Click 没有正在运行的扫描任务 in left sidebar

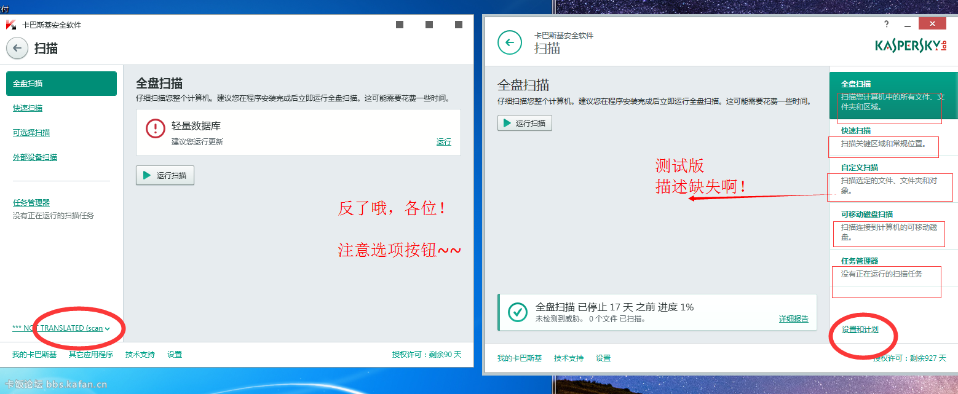point(53,216)
